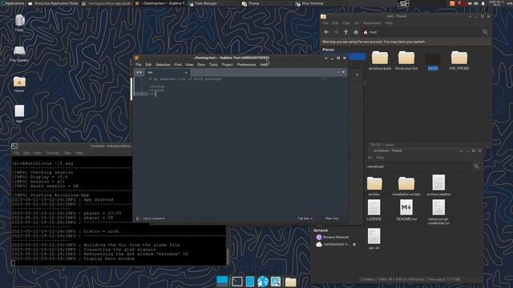Select the README.md file

click(x=406, y=210)
